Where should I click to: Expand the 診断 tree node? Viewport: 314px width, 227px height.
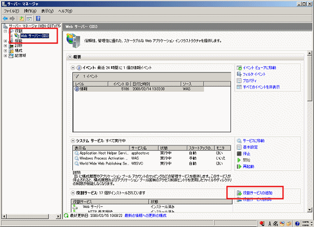5,46
